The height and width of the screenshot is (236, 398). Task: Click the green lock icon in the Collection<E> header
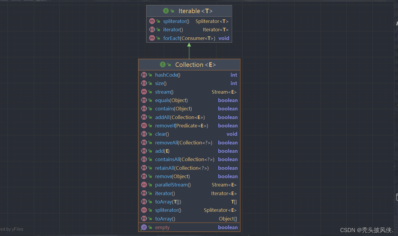click(x=169, y=65)
